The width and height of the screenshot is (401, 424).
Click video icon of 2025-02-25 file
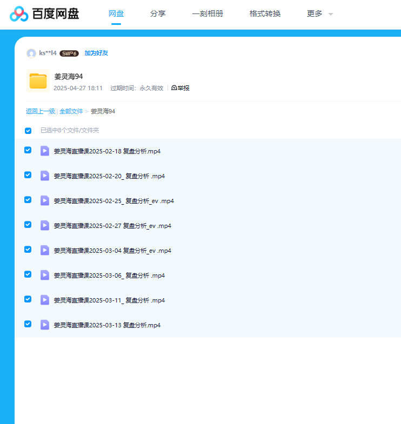[45, 200]
